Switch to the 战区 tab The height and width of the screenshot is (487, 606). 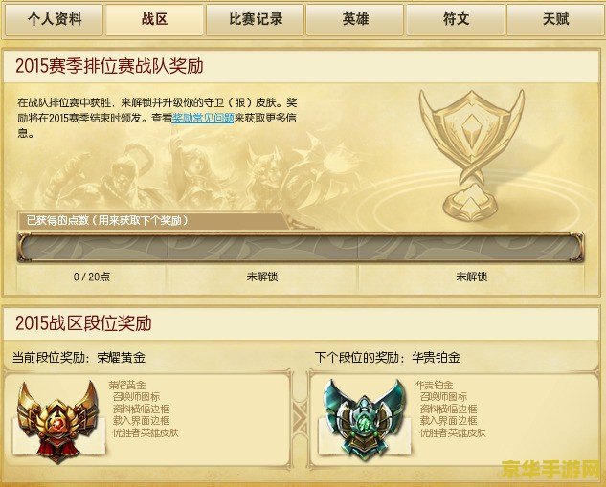(x=154, y=19)
